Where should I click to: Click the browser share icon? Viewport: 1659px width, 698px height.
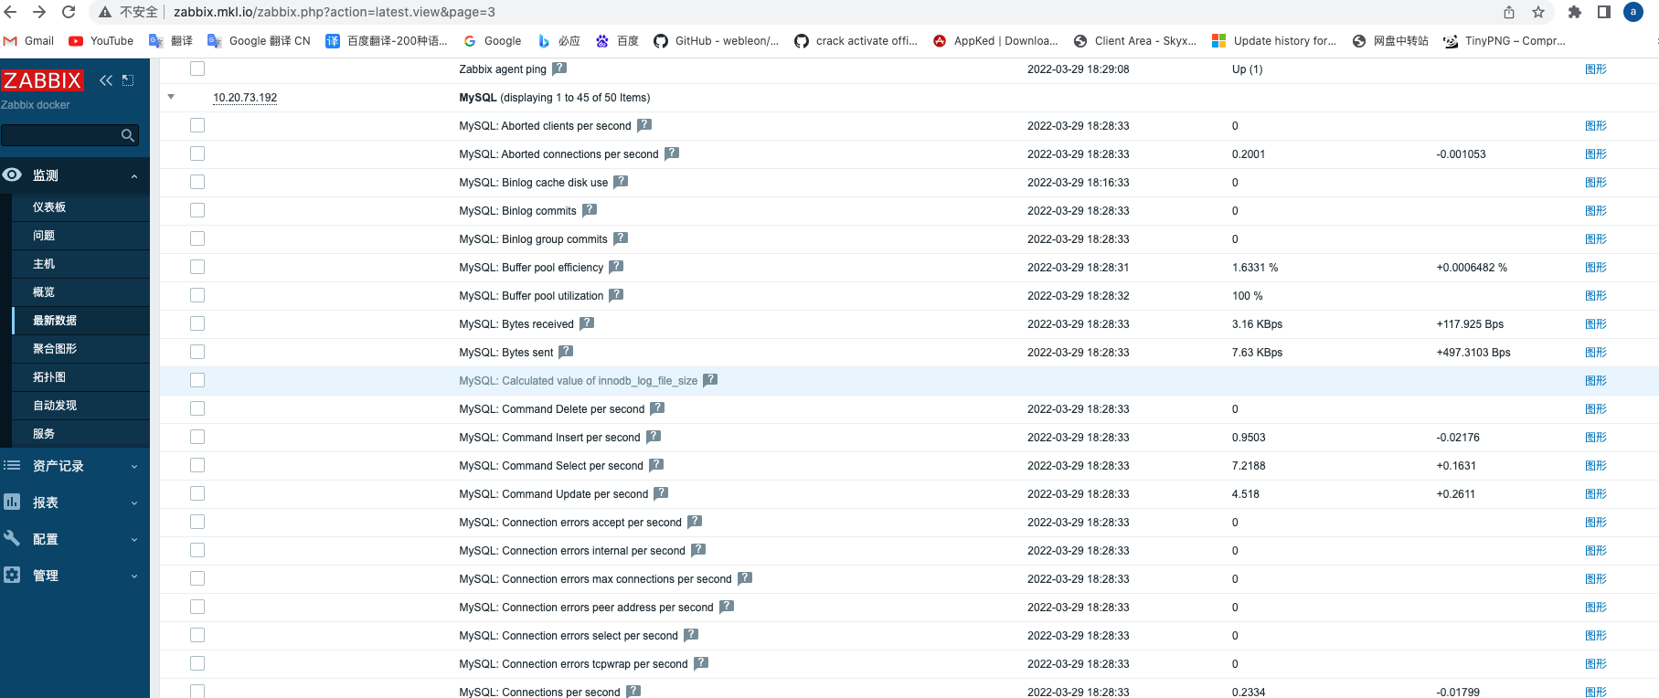[1509, 12]
